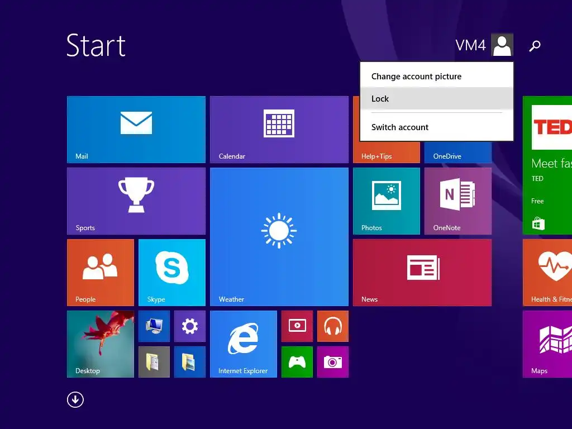Open the File Explorer folder small tile
This screenshot has width=572, height=429.
190,362
